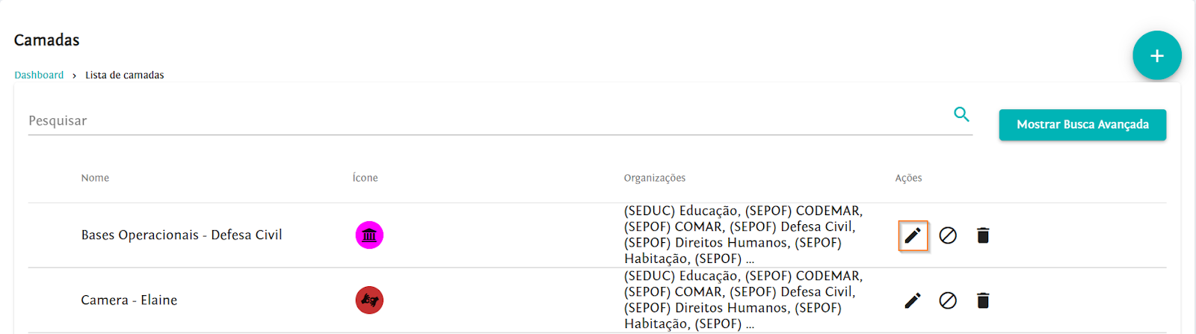Add a new layer with plus button

(x=1156, y=55)
